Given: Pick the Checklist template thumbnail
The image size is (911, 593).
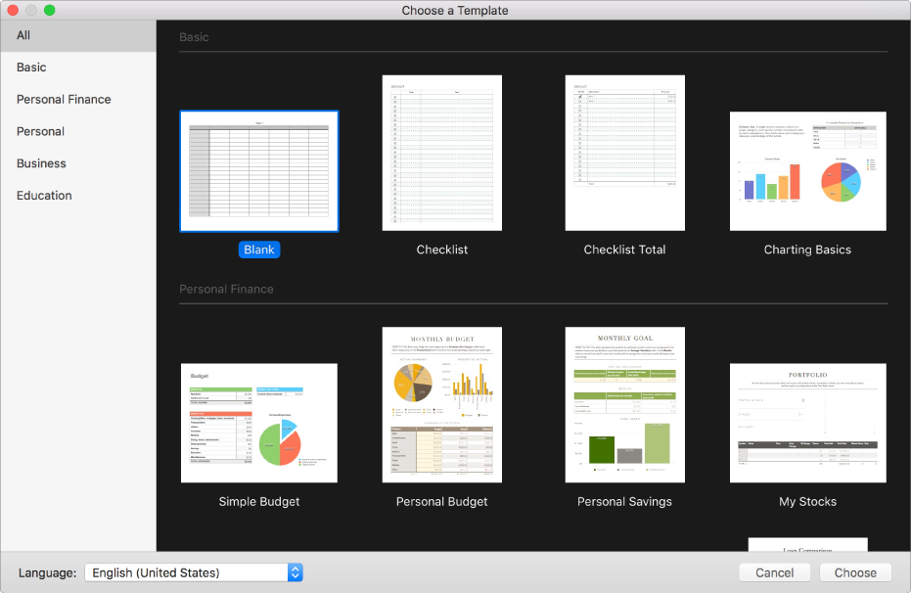Looking at the screenshot, I should [442, 153].
